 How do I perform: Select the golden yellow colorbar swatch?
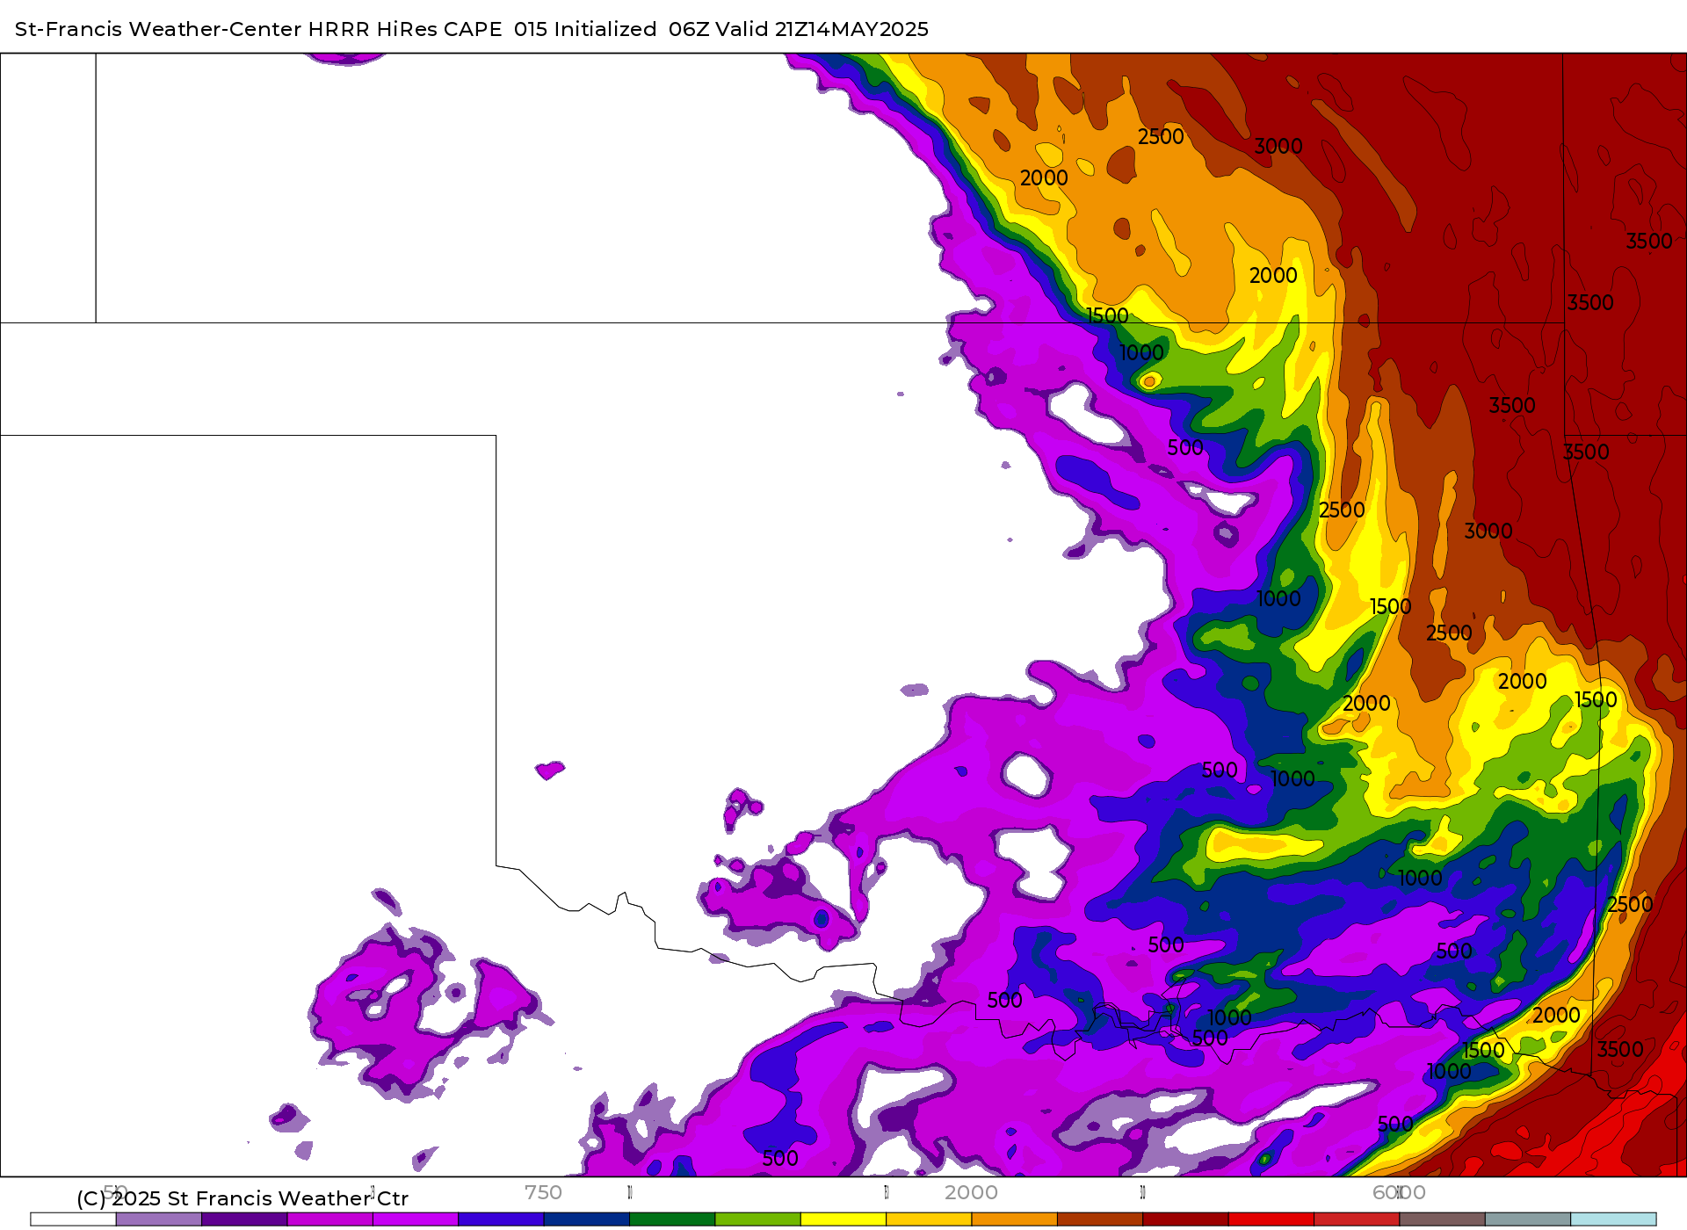[929, 1219]
